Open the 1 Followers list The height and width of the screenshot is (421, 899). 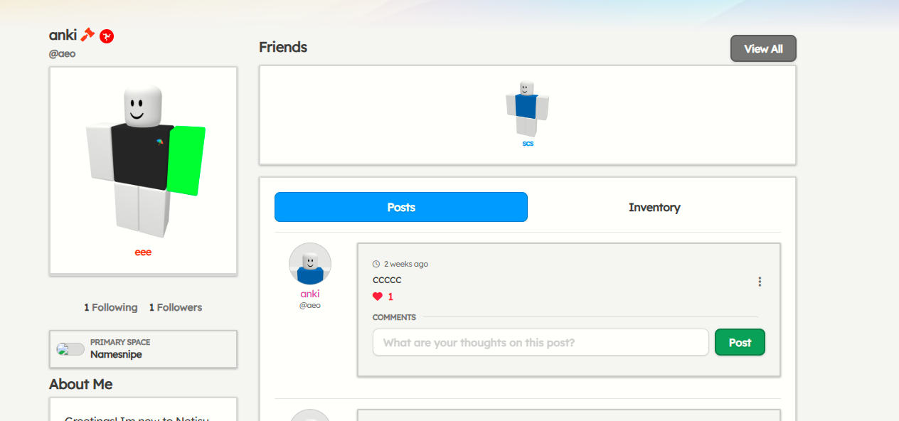pyautogui.click(x=176, y=307)
